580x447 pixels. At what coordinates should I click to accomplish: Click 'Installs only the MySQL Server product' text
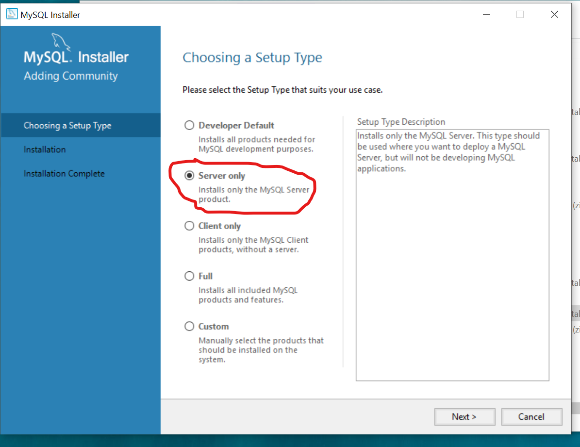click(254, 194)
